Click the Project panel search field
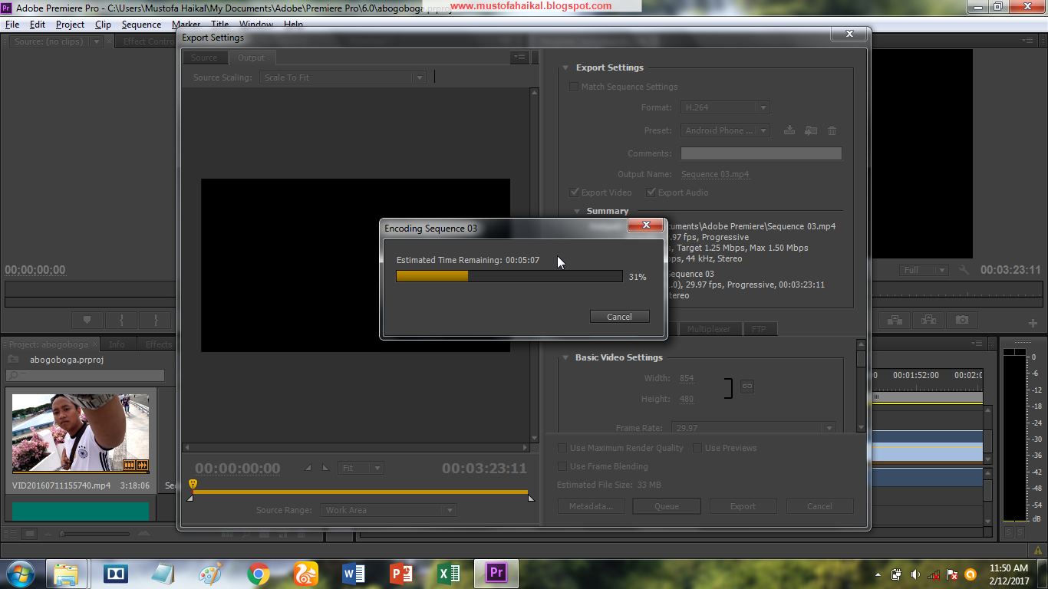 coord(85,375)
